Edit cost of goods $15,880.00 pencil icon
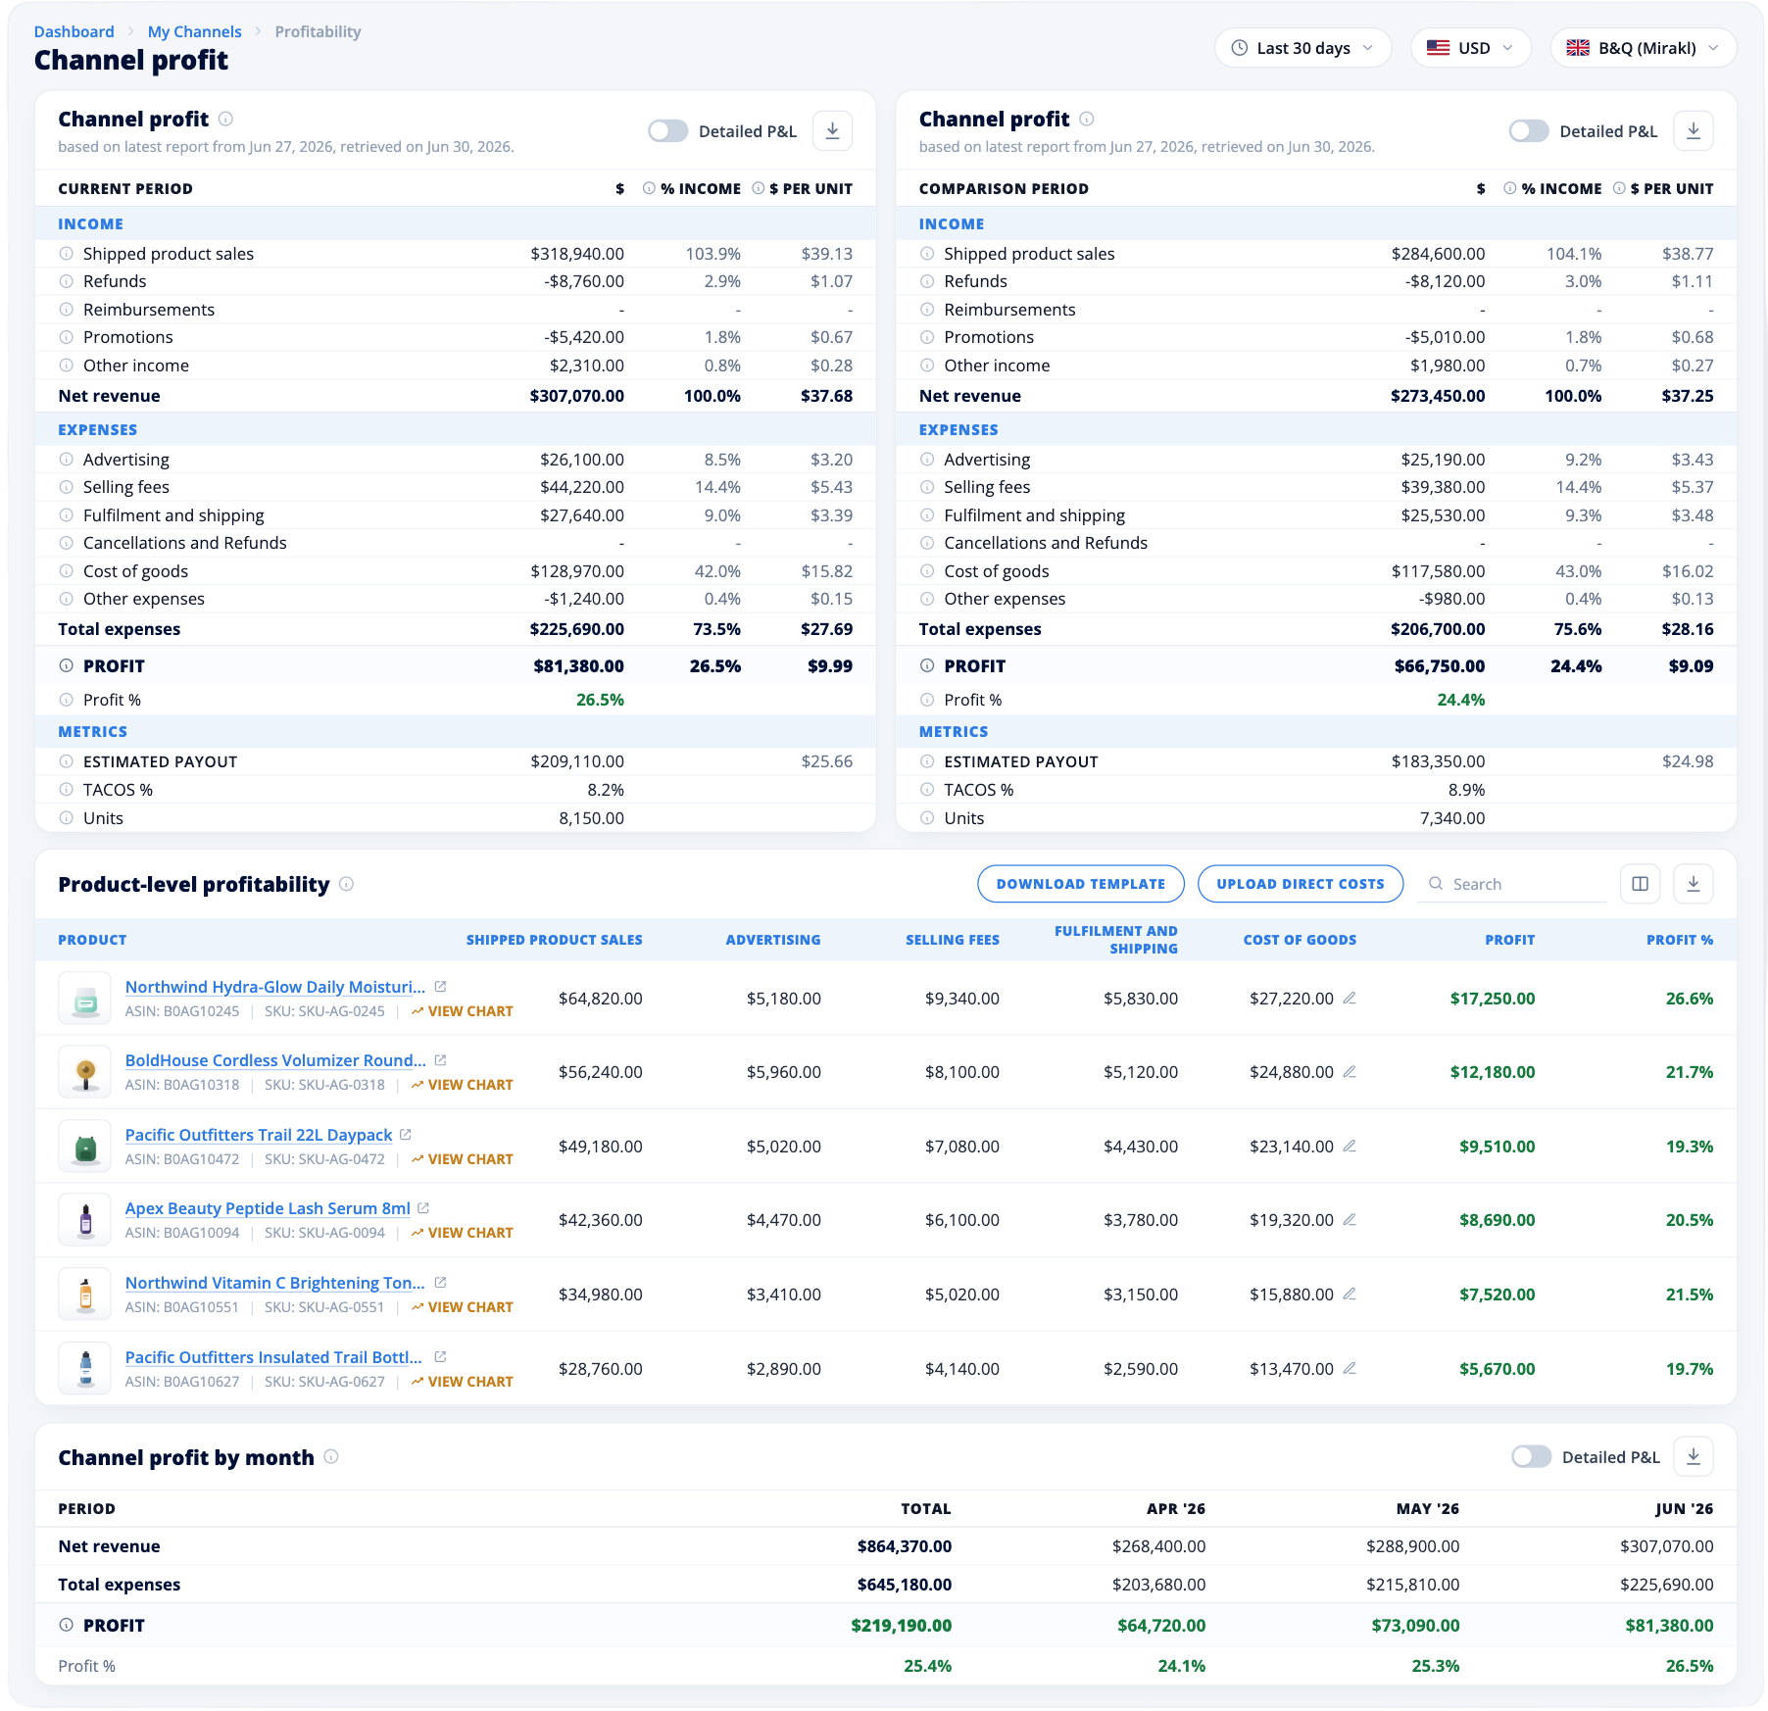The height and width of the screenshot is (1711, 1768). tap(1350, 1295)
